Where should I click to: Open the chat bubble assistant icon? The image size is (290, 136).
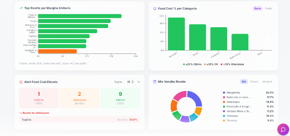[283, 129]
